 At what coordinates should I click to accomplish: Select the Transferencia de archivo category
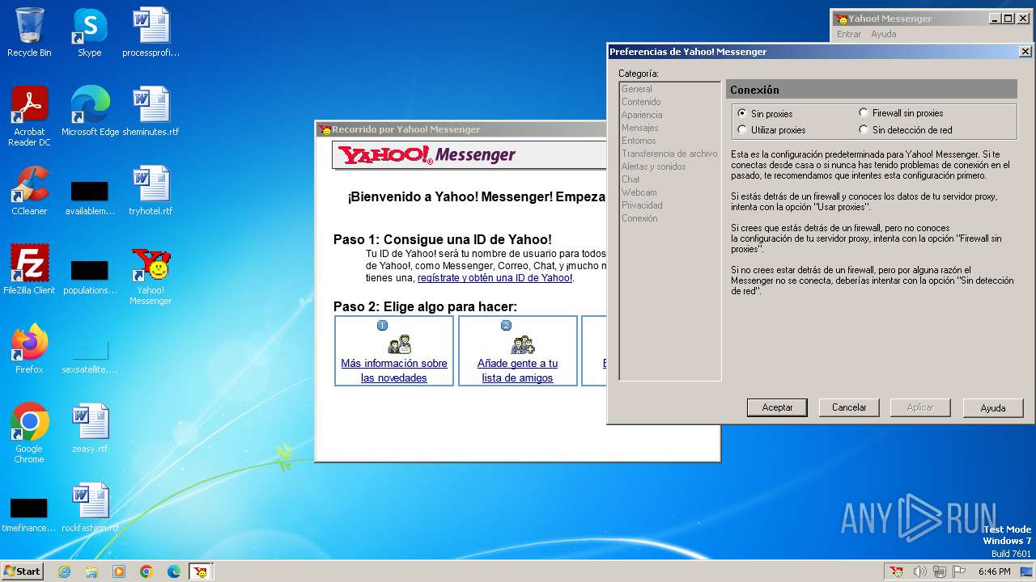click(669, 154)
